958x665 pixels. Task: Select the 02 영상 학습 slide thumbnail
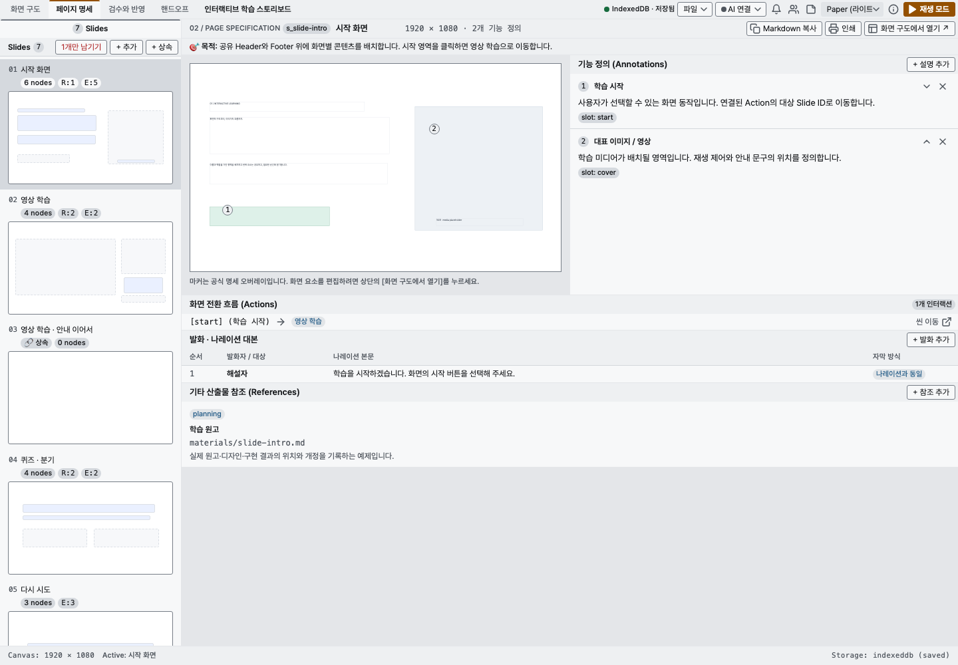(x=90, y=268)
